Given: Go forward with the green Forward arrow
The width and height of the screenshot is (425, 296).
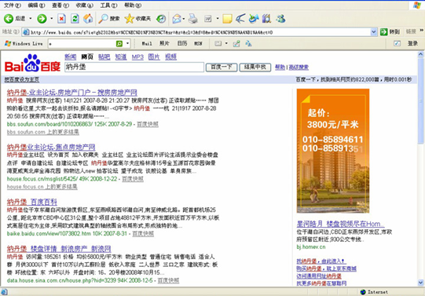Looking at the screenshot, I should 42,18.
